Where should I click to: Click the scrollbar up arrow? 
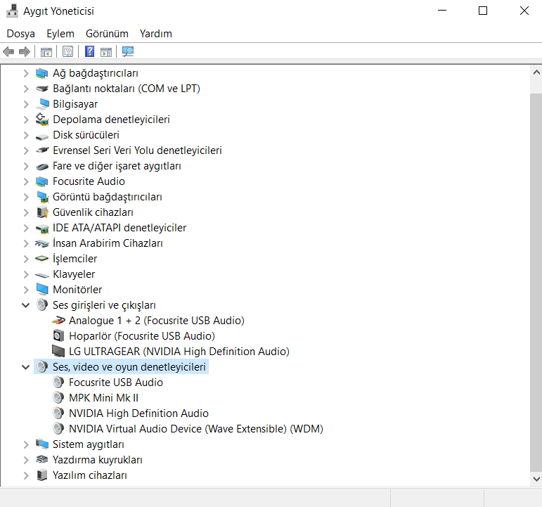(536, 72)
